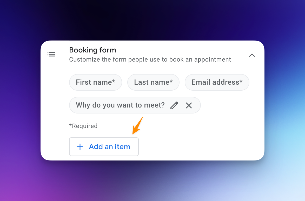Click the "Add an item" blue label text
305x201 pixels.
tap(110, 147)
